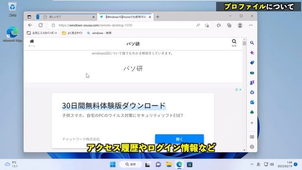Open Microsoft Store taskbar icon
This screenshot has height=170, width=302.
(190, 164)
